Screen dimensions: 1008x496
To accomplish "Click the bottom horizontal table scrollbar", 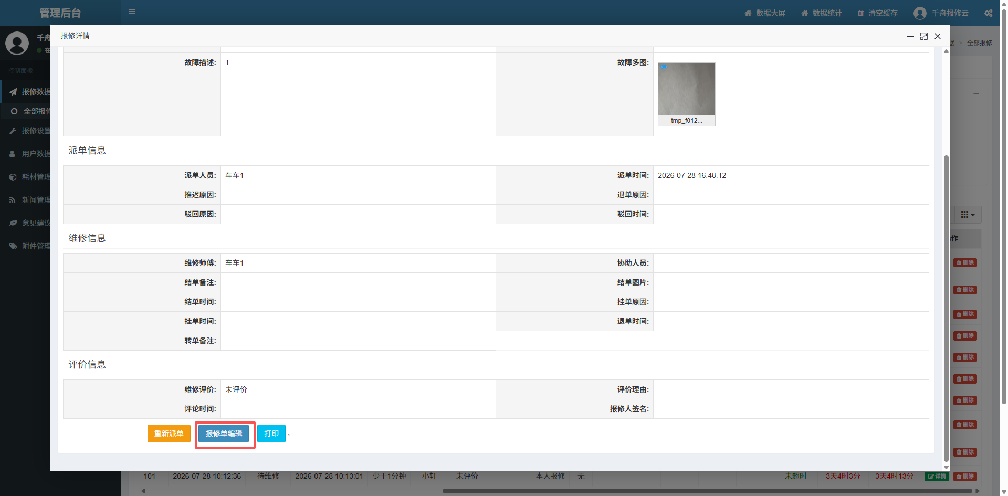I will (x=707, y=491).
